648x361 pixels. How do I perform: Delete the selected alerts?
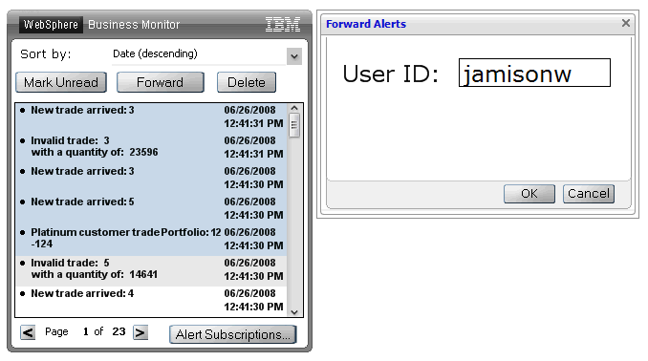(247, 82)
